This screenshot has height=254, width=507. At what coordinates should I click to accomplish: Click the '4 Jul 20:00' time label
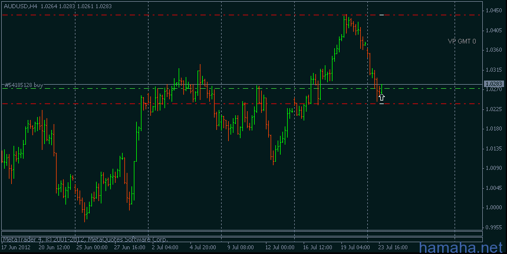pos(203,247)
